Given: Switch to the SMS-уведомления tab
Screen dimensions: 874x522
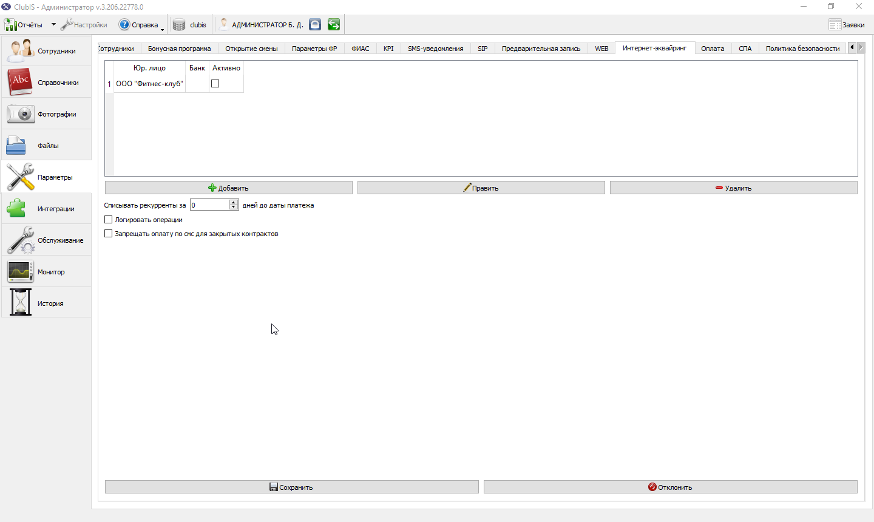Looking at the screenshot, I should click(x=435, y=49).
